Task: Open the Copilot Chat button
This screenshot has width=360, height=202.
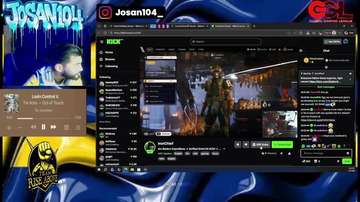Action: (x=349, y=33)
